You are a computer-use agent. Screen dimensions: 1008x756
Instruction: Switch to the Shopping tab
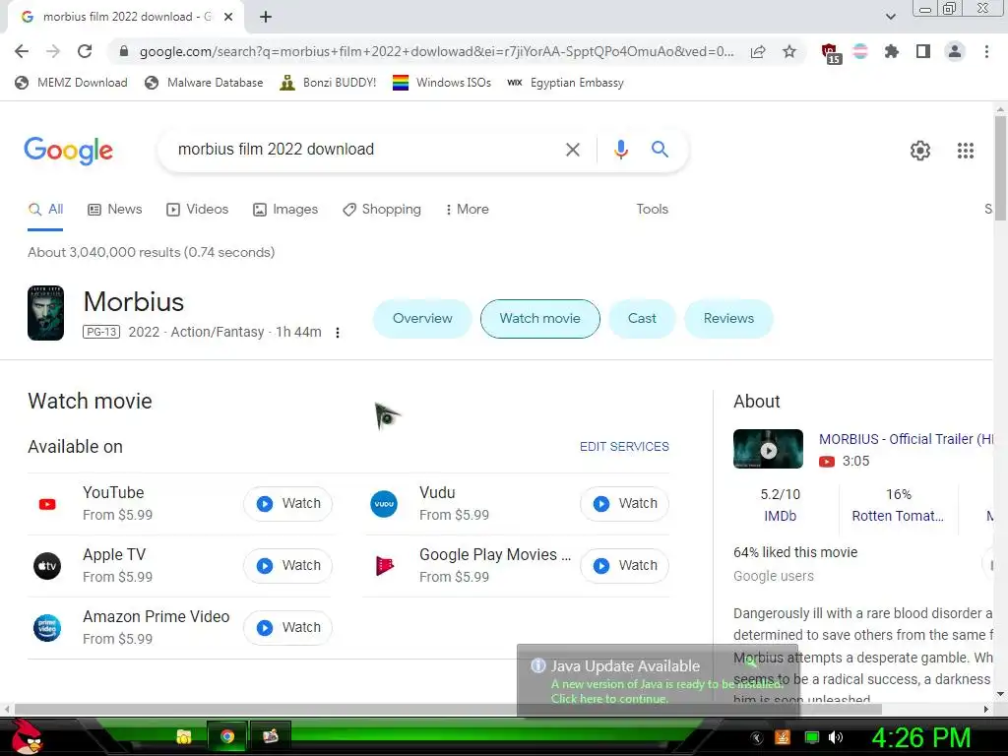[382, 210]
